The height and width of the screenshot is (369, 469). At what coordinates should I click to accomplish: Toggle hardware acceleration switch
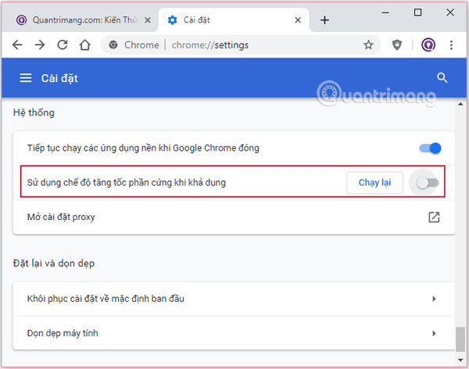coord(428,183)
